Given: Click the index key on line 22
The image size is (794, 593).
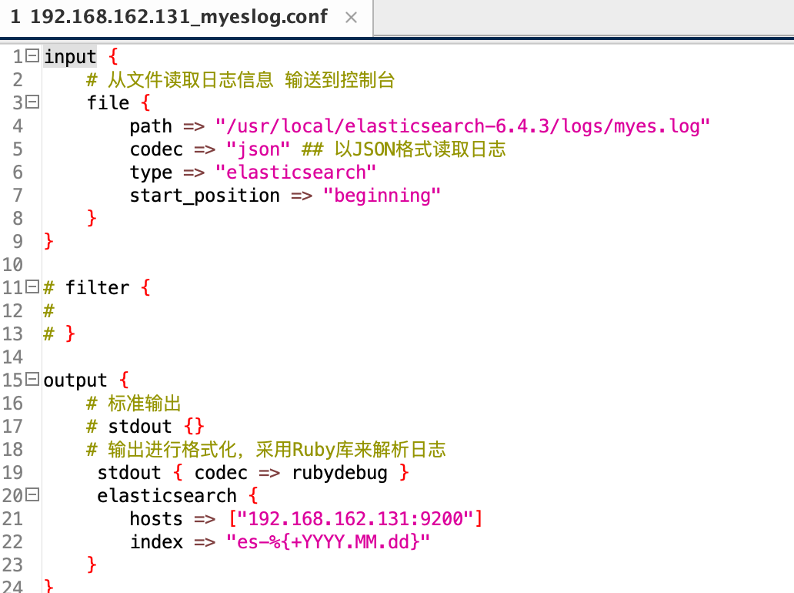Looking at the screenshot, I should click(x=156, y=542).
